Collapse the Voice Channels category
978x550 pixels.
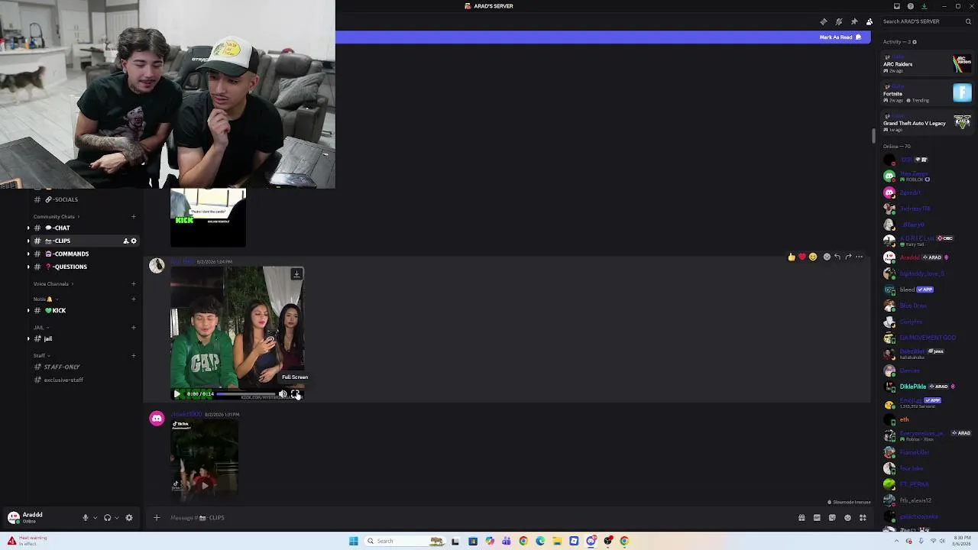(x=53, y=283)
